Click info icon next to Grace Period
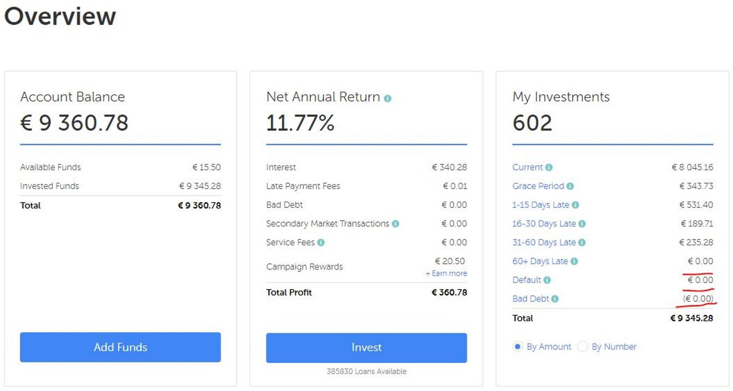Screen dimensions: 733x391 click(570, 186)
